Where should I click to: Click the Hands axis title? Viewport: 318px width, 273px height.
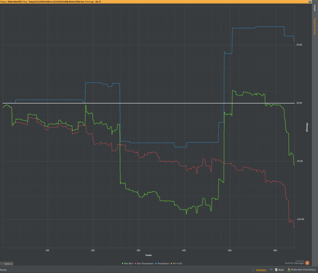[x=149, y=255]
